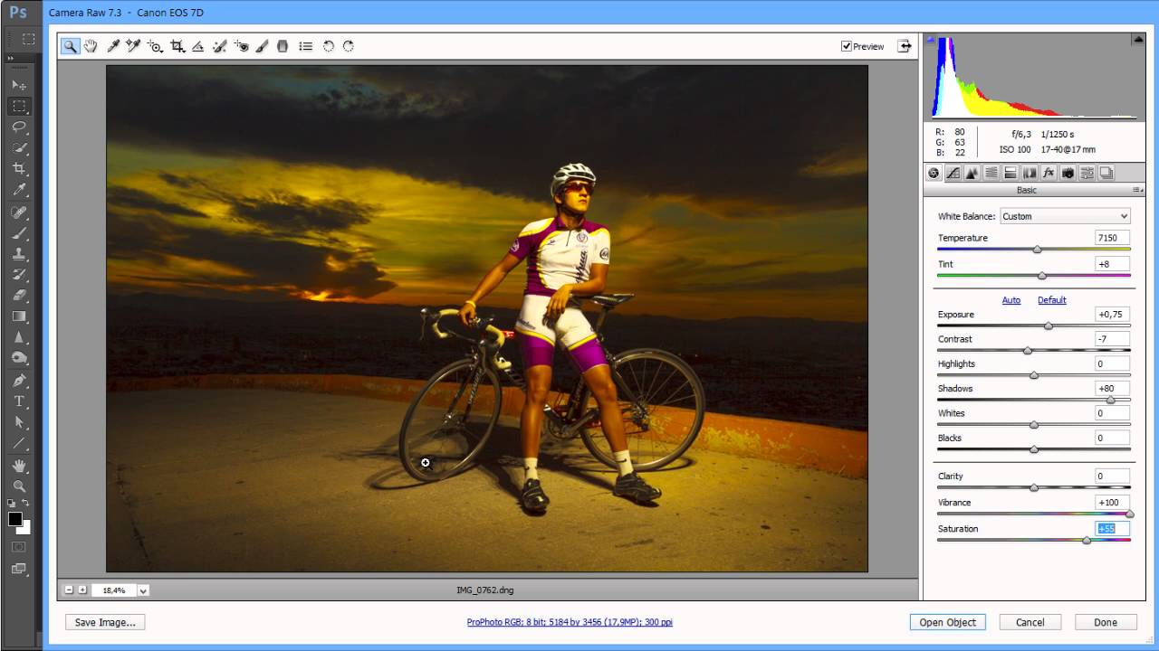Open zoom level dropdown arrow
Image resolution: width=1159 pixels, height=651 pixels.
pos(143,590)
